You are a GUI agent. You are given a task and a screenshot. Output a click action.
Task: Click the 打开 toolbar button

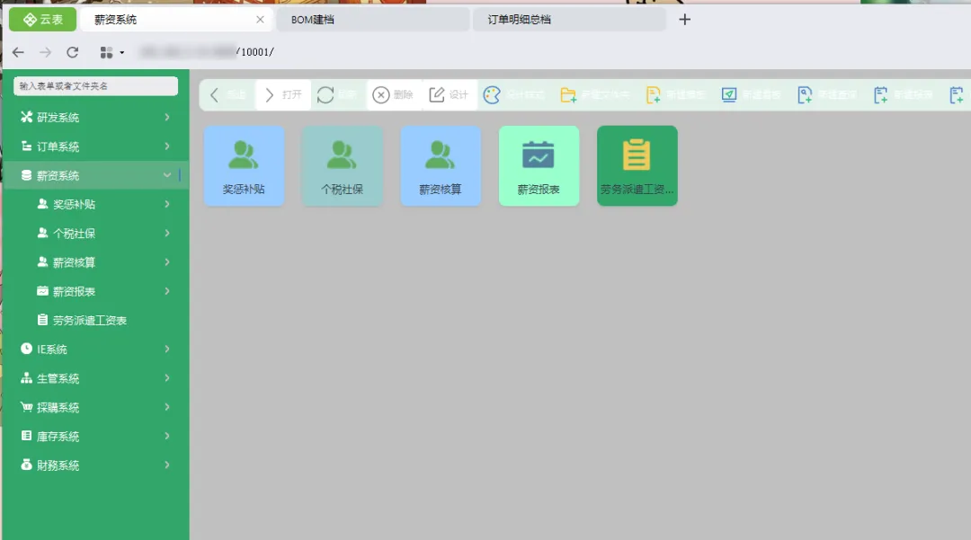coord(283,94)
